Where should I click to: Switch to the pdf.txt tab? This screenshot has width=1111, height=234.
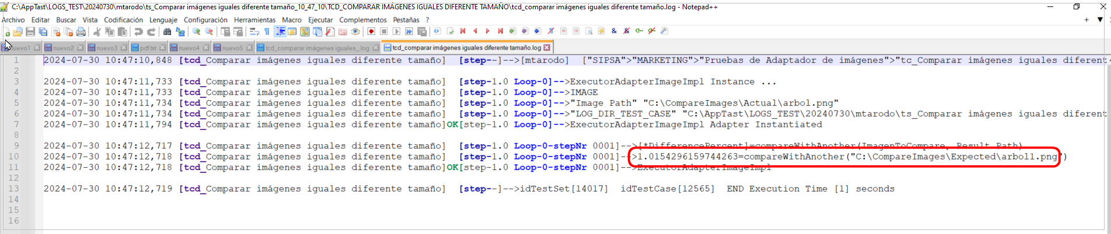(x=148, y=48)
